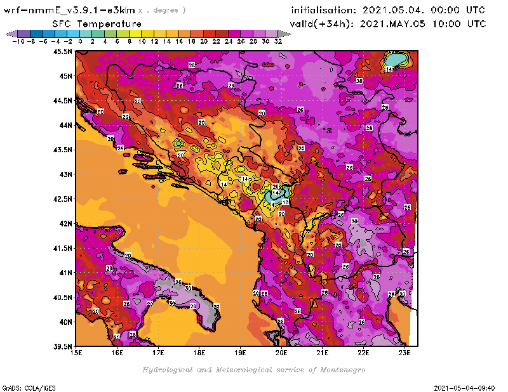
Task: Select the valid(+34h) 2021.MAY.05 10:00 UTC line
Action: tap(388, 24)
